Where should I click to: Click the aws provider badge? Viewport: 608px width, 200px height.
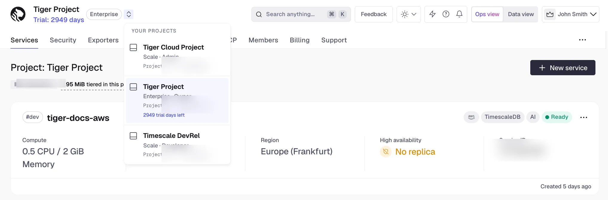point(471,117)
